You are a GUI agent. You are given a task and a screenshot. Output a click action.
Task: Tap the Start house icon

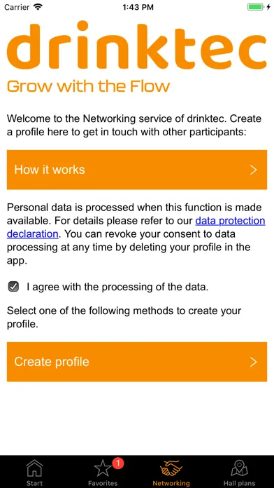point(34,468)
